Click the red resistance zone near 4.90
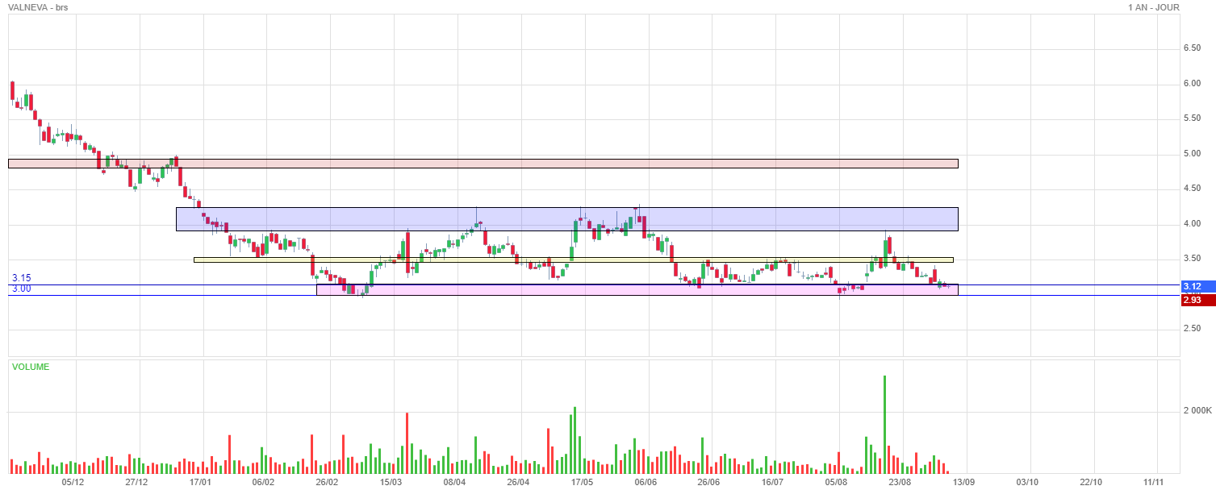The height and width of the screenshot is (490, 1216). [483, 164]
